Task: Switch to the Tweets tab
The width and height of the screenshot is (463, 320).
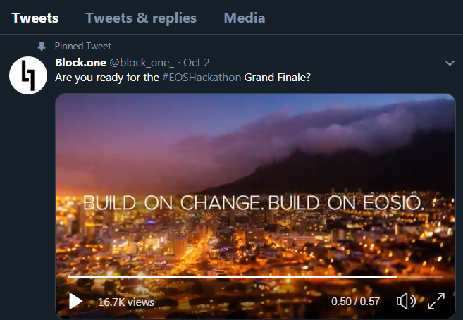Action: point(35,18)
